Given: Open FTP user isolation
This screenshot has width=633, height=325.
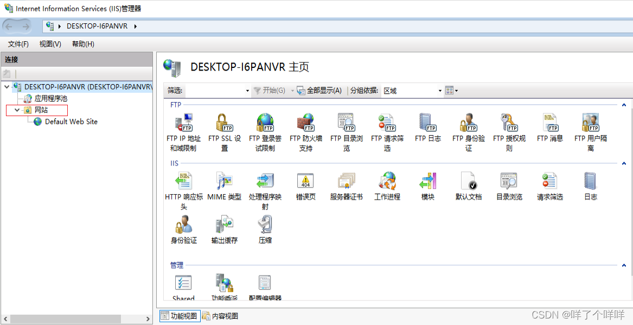Looking at the screenshot, I should click(591, 132).
